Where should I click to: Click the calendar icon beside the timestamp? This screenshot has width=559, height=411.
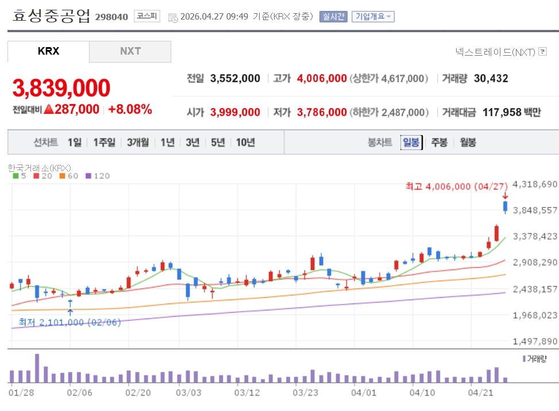(173, 17)
